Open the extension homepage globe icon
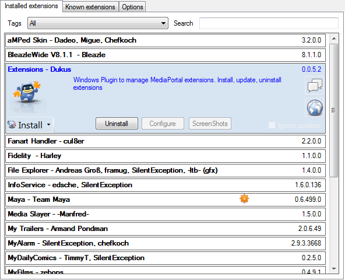345x280 pixels. pyautogui.click(x=314, y=107)
